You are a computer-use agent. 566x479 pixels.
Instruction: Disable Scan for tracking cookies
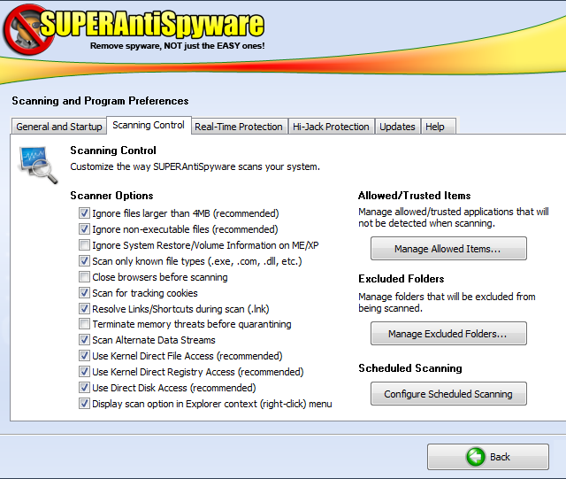point(84,293)
